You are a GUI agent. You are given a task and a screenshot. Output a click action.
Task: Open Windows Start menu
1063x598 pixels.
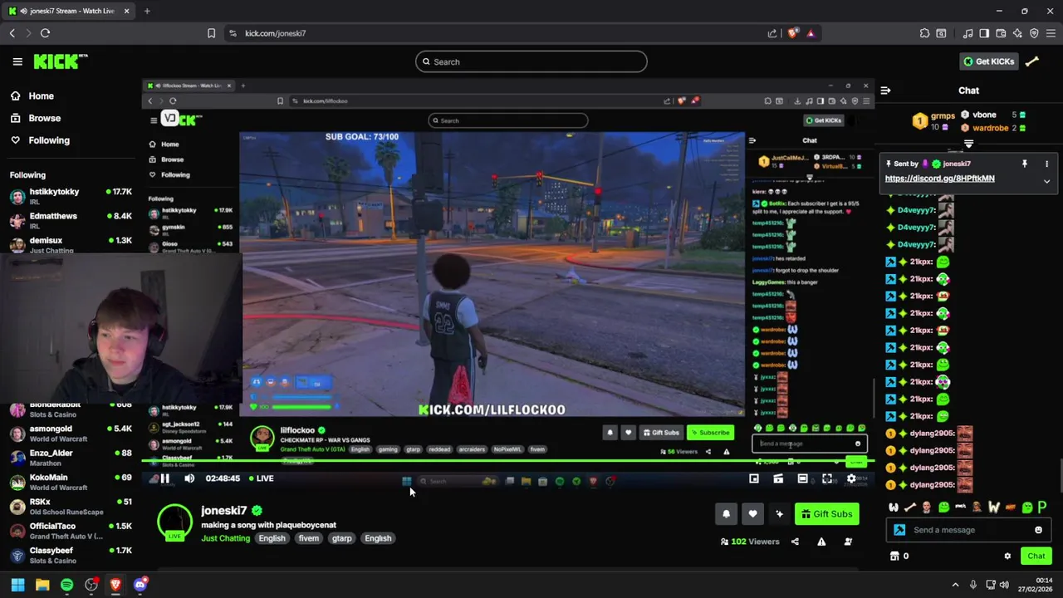[17, 586]
